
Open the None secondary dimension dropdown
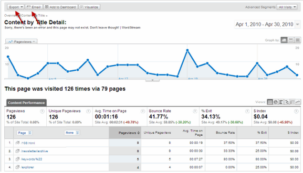click(72, 133)
